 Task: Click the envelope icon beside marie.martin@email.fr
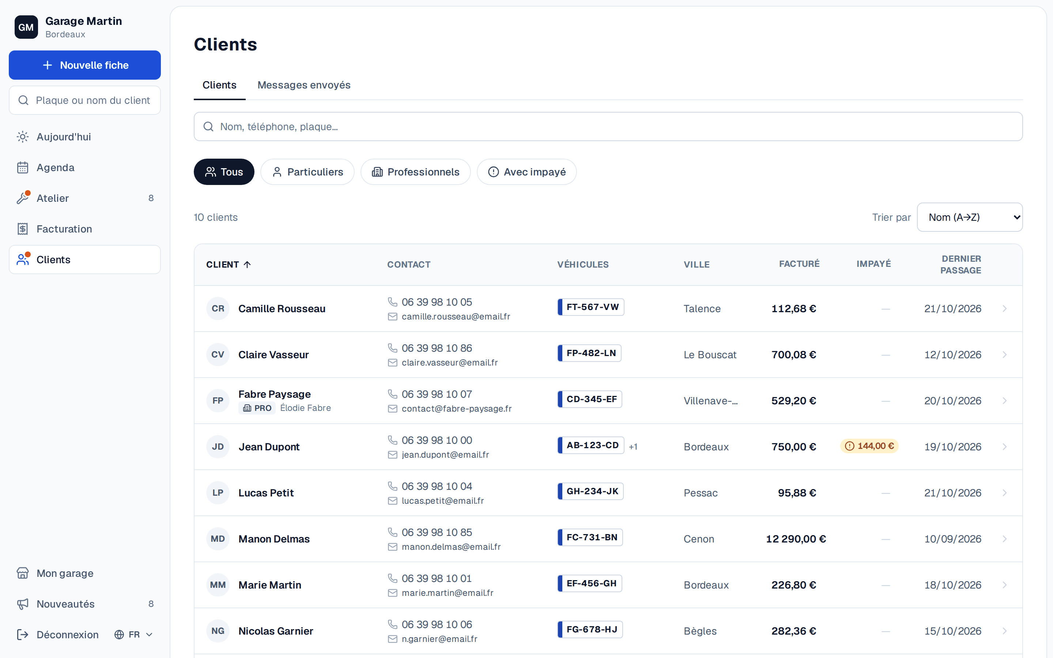pos(392,593)
